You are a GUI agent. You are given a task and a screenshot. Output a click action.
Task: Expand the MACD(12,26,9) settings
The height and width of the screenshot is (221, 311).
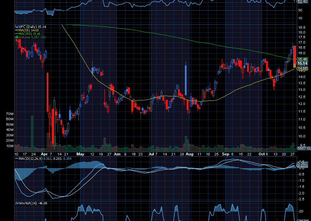click(31, 158)
